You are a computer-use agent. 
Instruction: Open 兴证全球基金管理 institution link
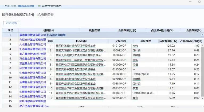(x=33, y=40)
